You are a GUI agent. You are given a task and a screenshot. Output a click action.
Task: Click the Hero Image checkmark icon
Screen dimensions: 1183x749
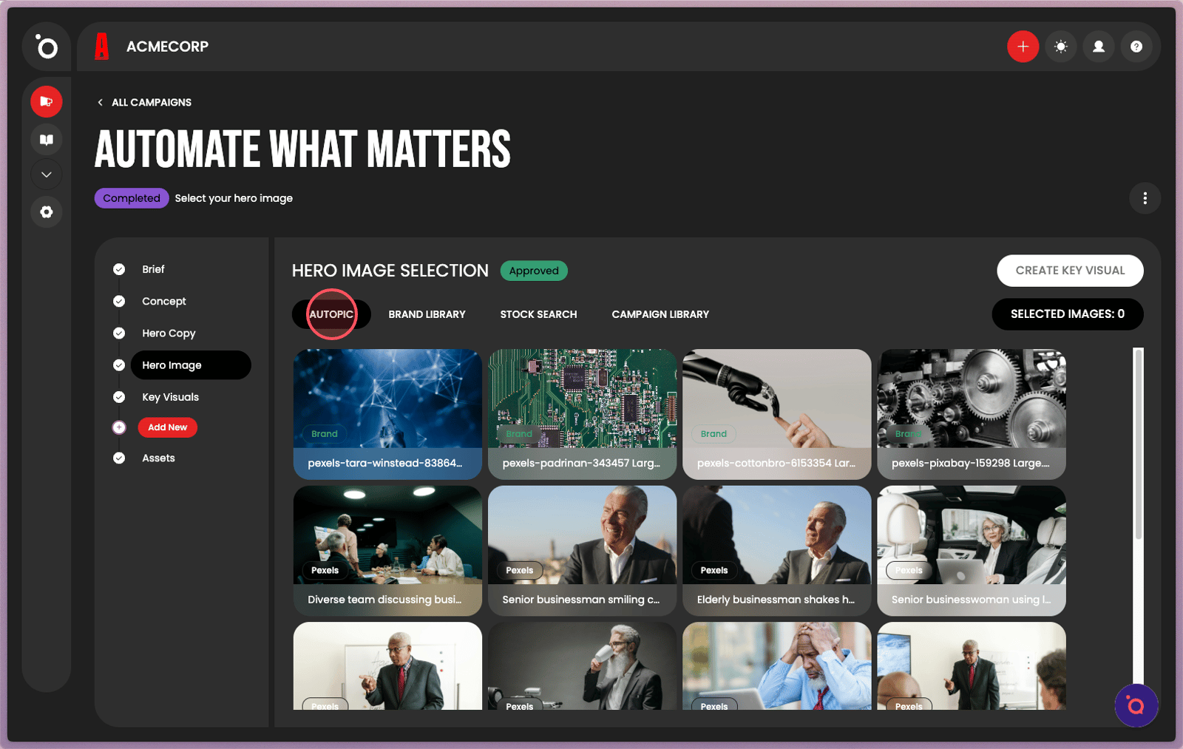(x=119, y=365)
